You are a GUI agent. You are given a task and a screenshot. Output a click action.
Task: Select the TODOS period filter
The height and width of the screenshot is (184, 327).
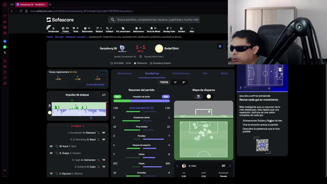(x=164, y=82)
